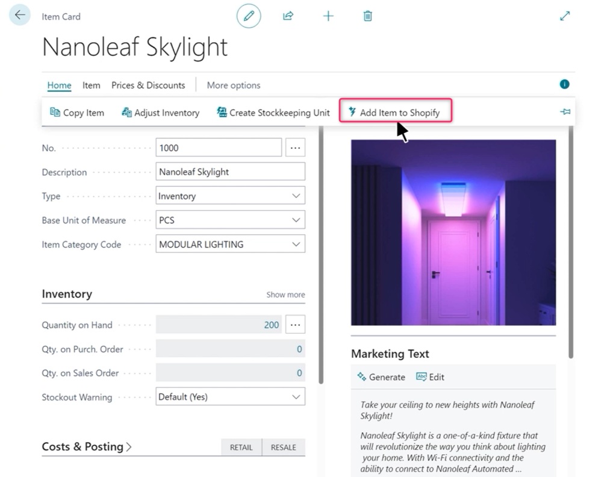Open Quantity on Hand ellipsis button
The height and width of the screenshot is (477, 616).
[x=295, y=325]
